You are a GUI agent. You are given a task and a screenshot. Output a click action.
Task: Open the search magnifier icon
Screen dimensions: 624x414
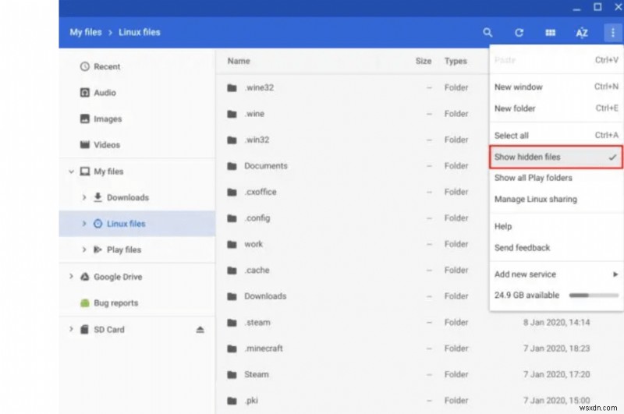click(x=487, y=33)
